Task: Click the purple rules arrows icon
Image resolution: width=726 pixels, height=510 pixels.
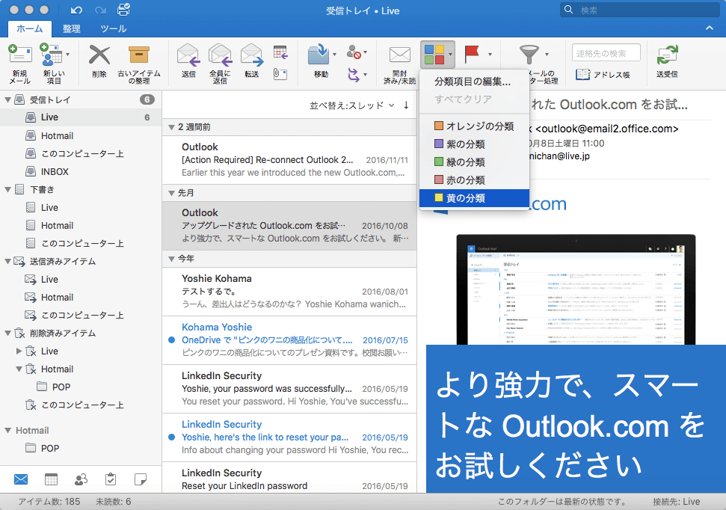Action: click(354, 74)
